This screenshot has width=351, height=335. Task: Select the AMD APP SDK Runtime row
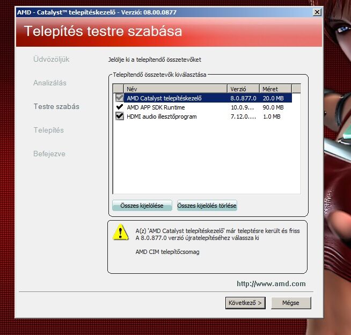pyautogui.click(x=202, y=107)
